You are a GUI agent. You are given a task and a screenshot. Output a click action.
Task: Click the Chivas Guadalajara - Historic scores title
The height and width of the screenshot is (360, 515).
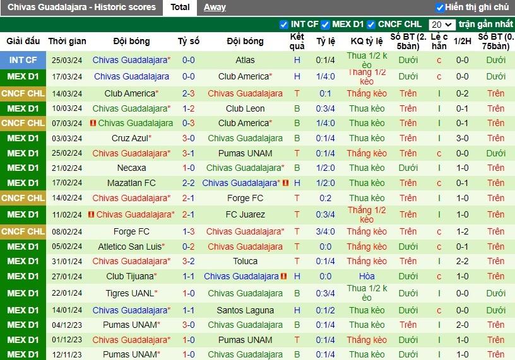tap(81, 7)
